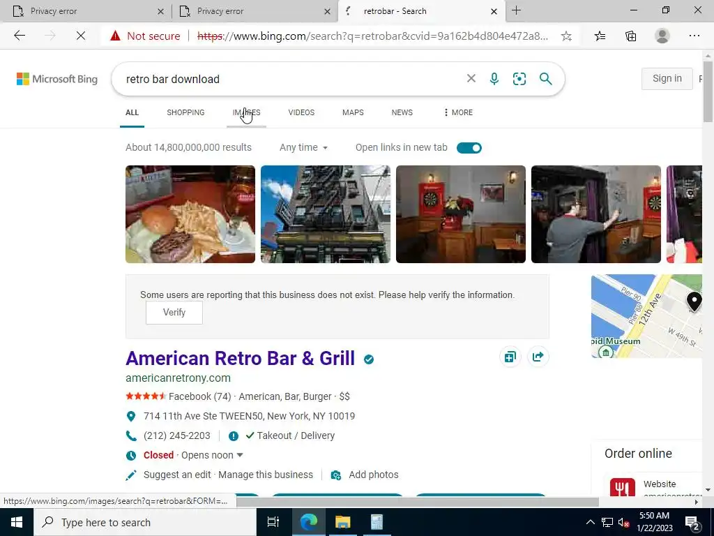Image resolution: width=714 pixels, height=536 pixels.
Task: Click the map pin on the map
Action: (694, 301)
